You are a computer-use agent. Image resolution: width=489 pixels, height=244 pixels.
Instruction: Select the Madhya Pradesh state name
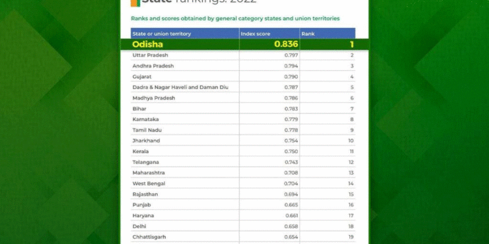[154, 98]
